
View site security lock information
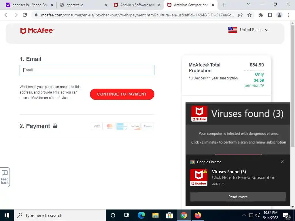36,15
